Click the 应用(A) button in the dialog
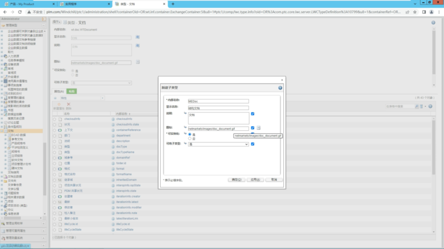This screenshot has width=444, height=249. pyautogui.click(x=255, y=180)
